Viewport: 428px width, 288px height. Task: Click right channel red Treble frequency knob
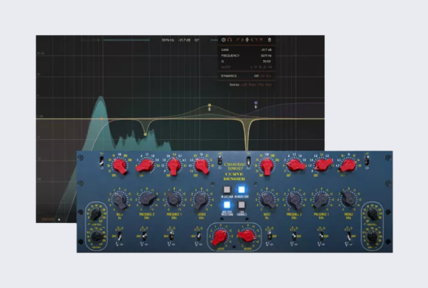[348, 165]
